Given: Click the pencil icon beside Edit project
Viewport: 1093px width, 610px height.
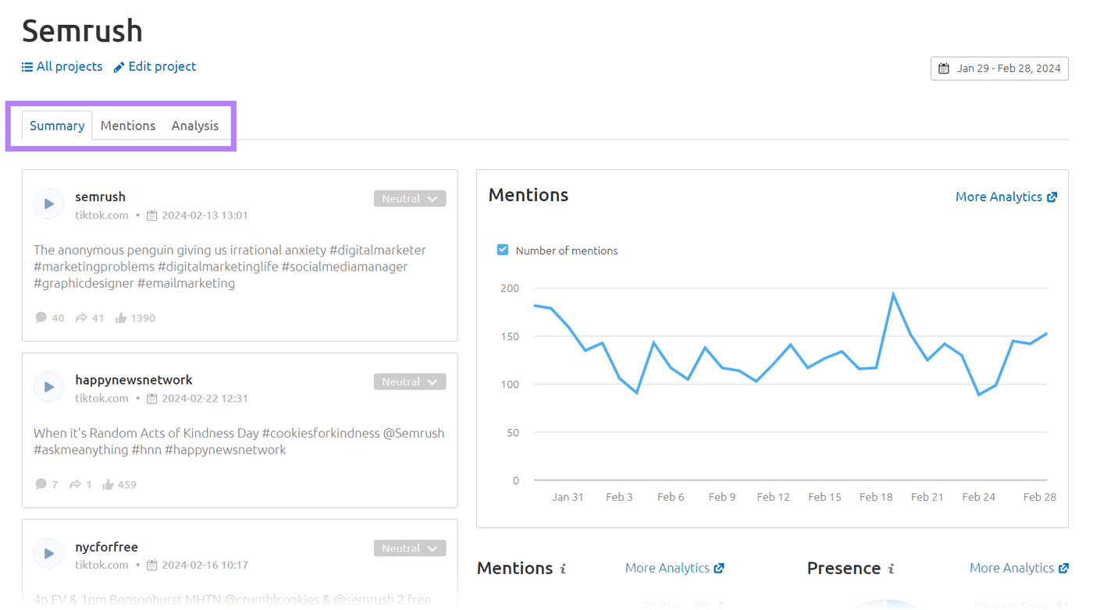Looking at the screenshot, I should (119, 66).
